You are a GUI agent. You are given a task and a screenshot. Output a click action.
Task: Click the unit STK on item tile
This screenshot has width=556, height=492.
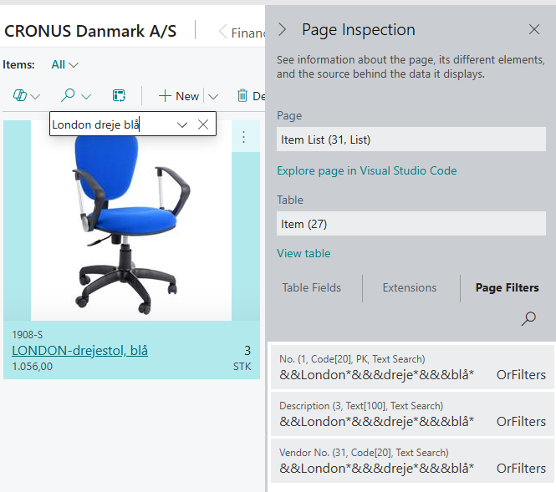[242, 366]
